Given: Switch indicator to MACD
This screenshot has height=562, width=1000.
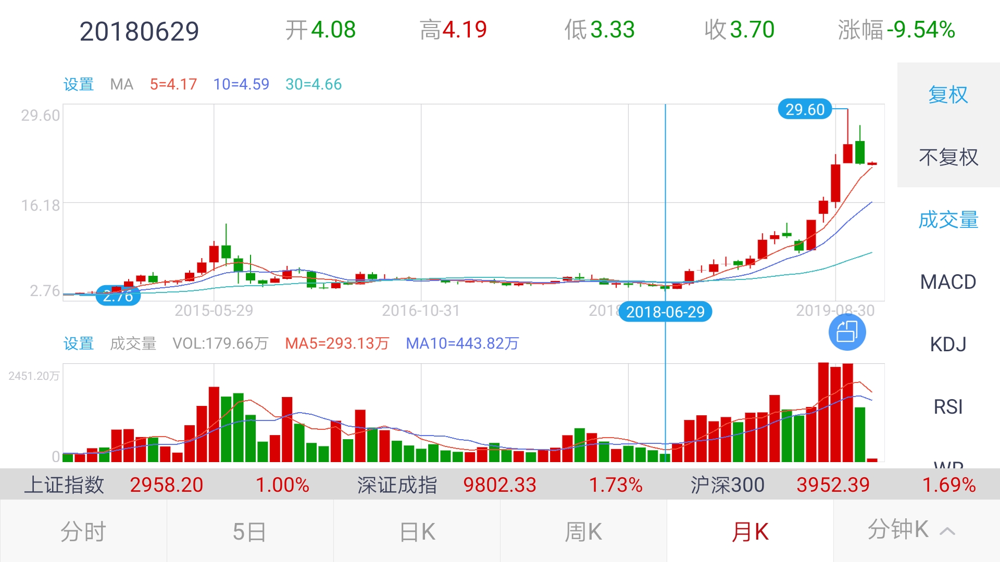Looking at the screenshot, I should click(948, 282).
